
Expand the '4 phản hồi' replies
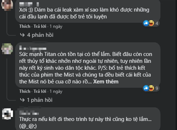click(x=40, y=35)
